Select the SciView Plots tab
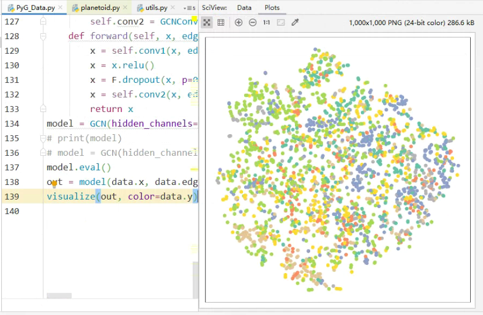Viewport: 483px width, 315px height. click(x=272, y=8)
